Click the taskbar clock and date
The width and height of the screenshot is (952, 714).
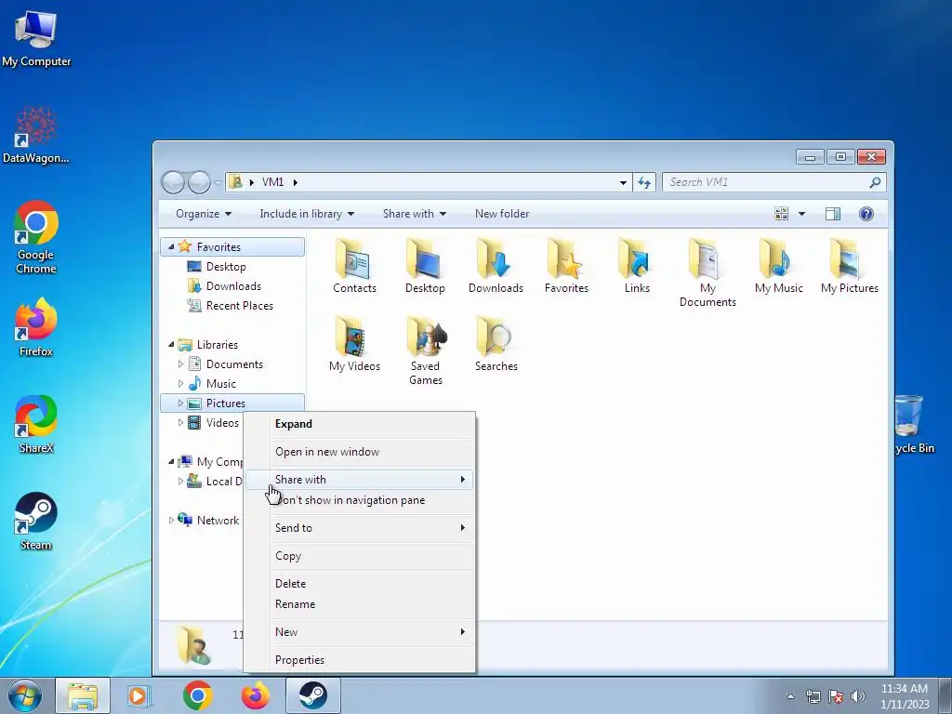[x=905, y=696]
